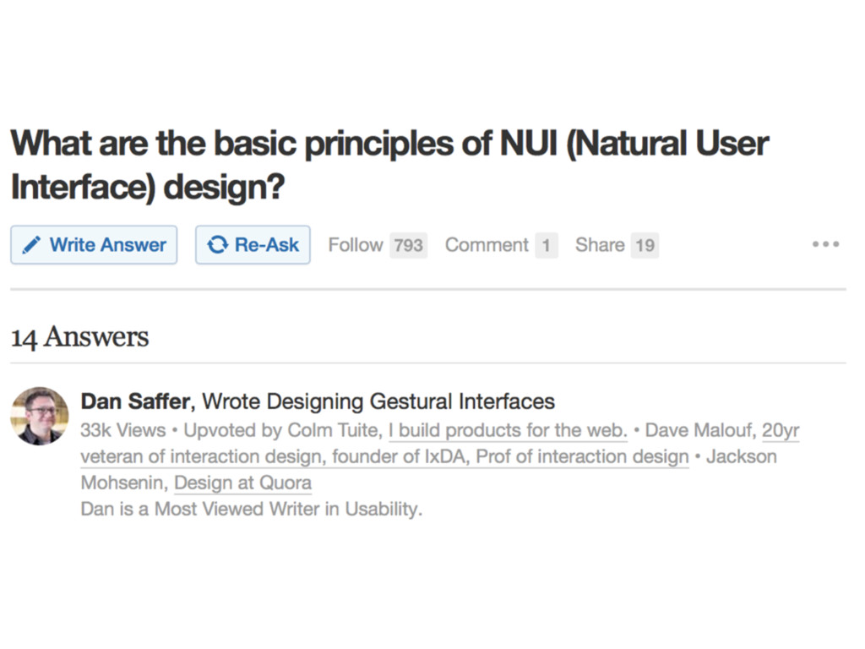Viewport: 865px width, 649px height.
Task: Click 'I build products for the web.' link
Action: coord(508,430)
